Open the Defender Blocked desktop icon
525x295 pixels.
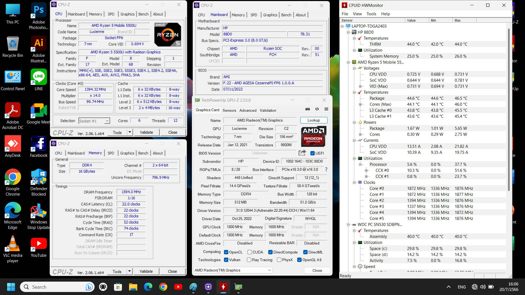[x=39, y=182]
